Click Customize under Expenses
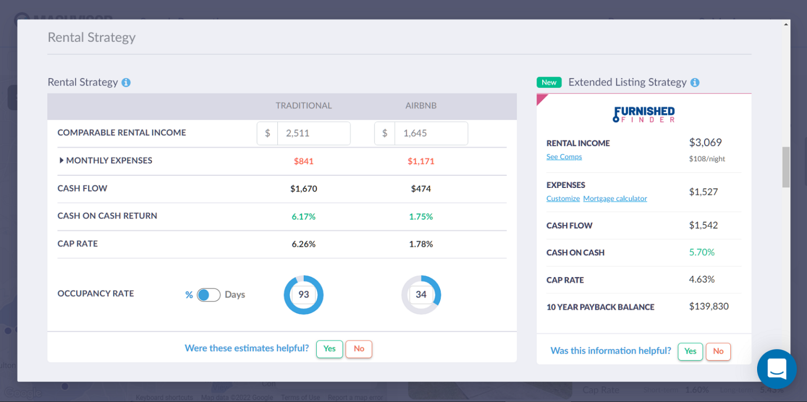807x402 pixels. point(563,198)
